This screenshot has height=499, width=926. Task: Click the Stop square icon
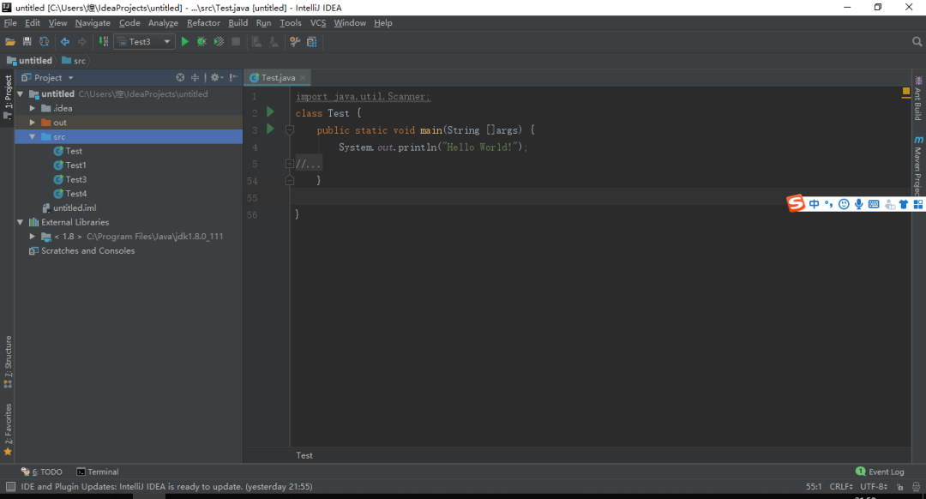click(236, 42)
